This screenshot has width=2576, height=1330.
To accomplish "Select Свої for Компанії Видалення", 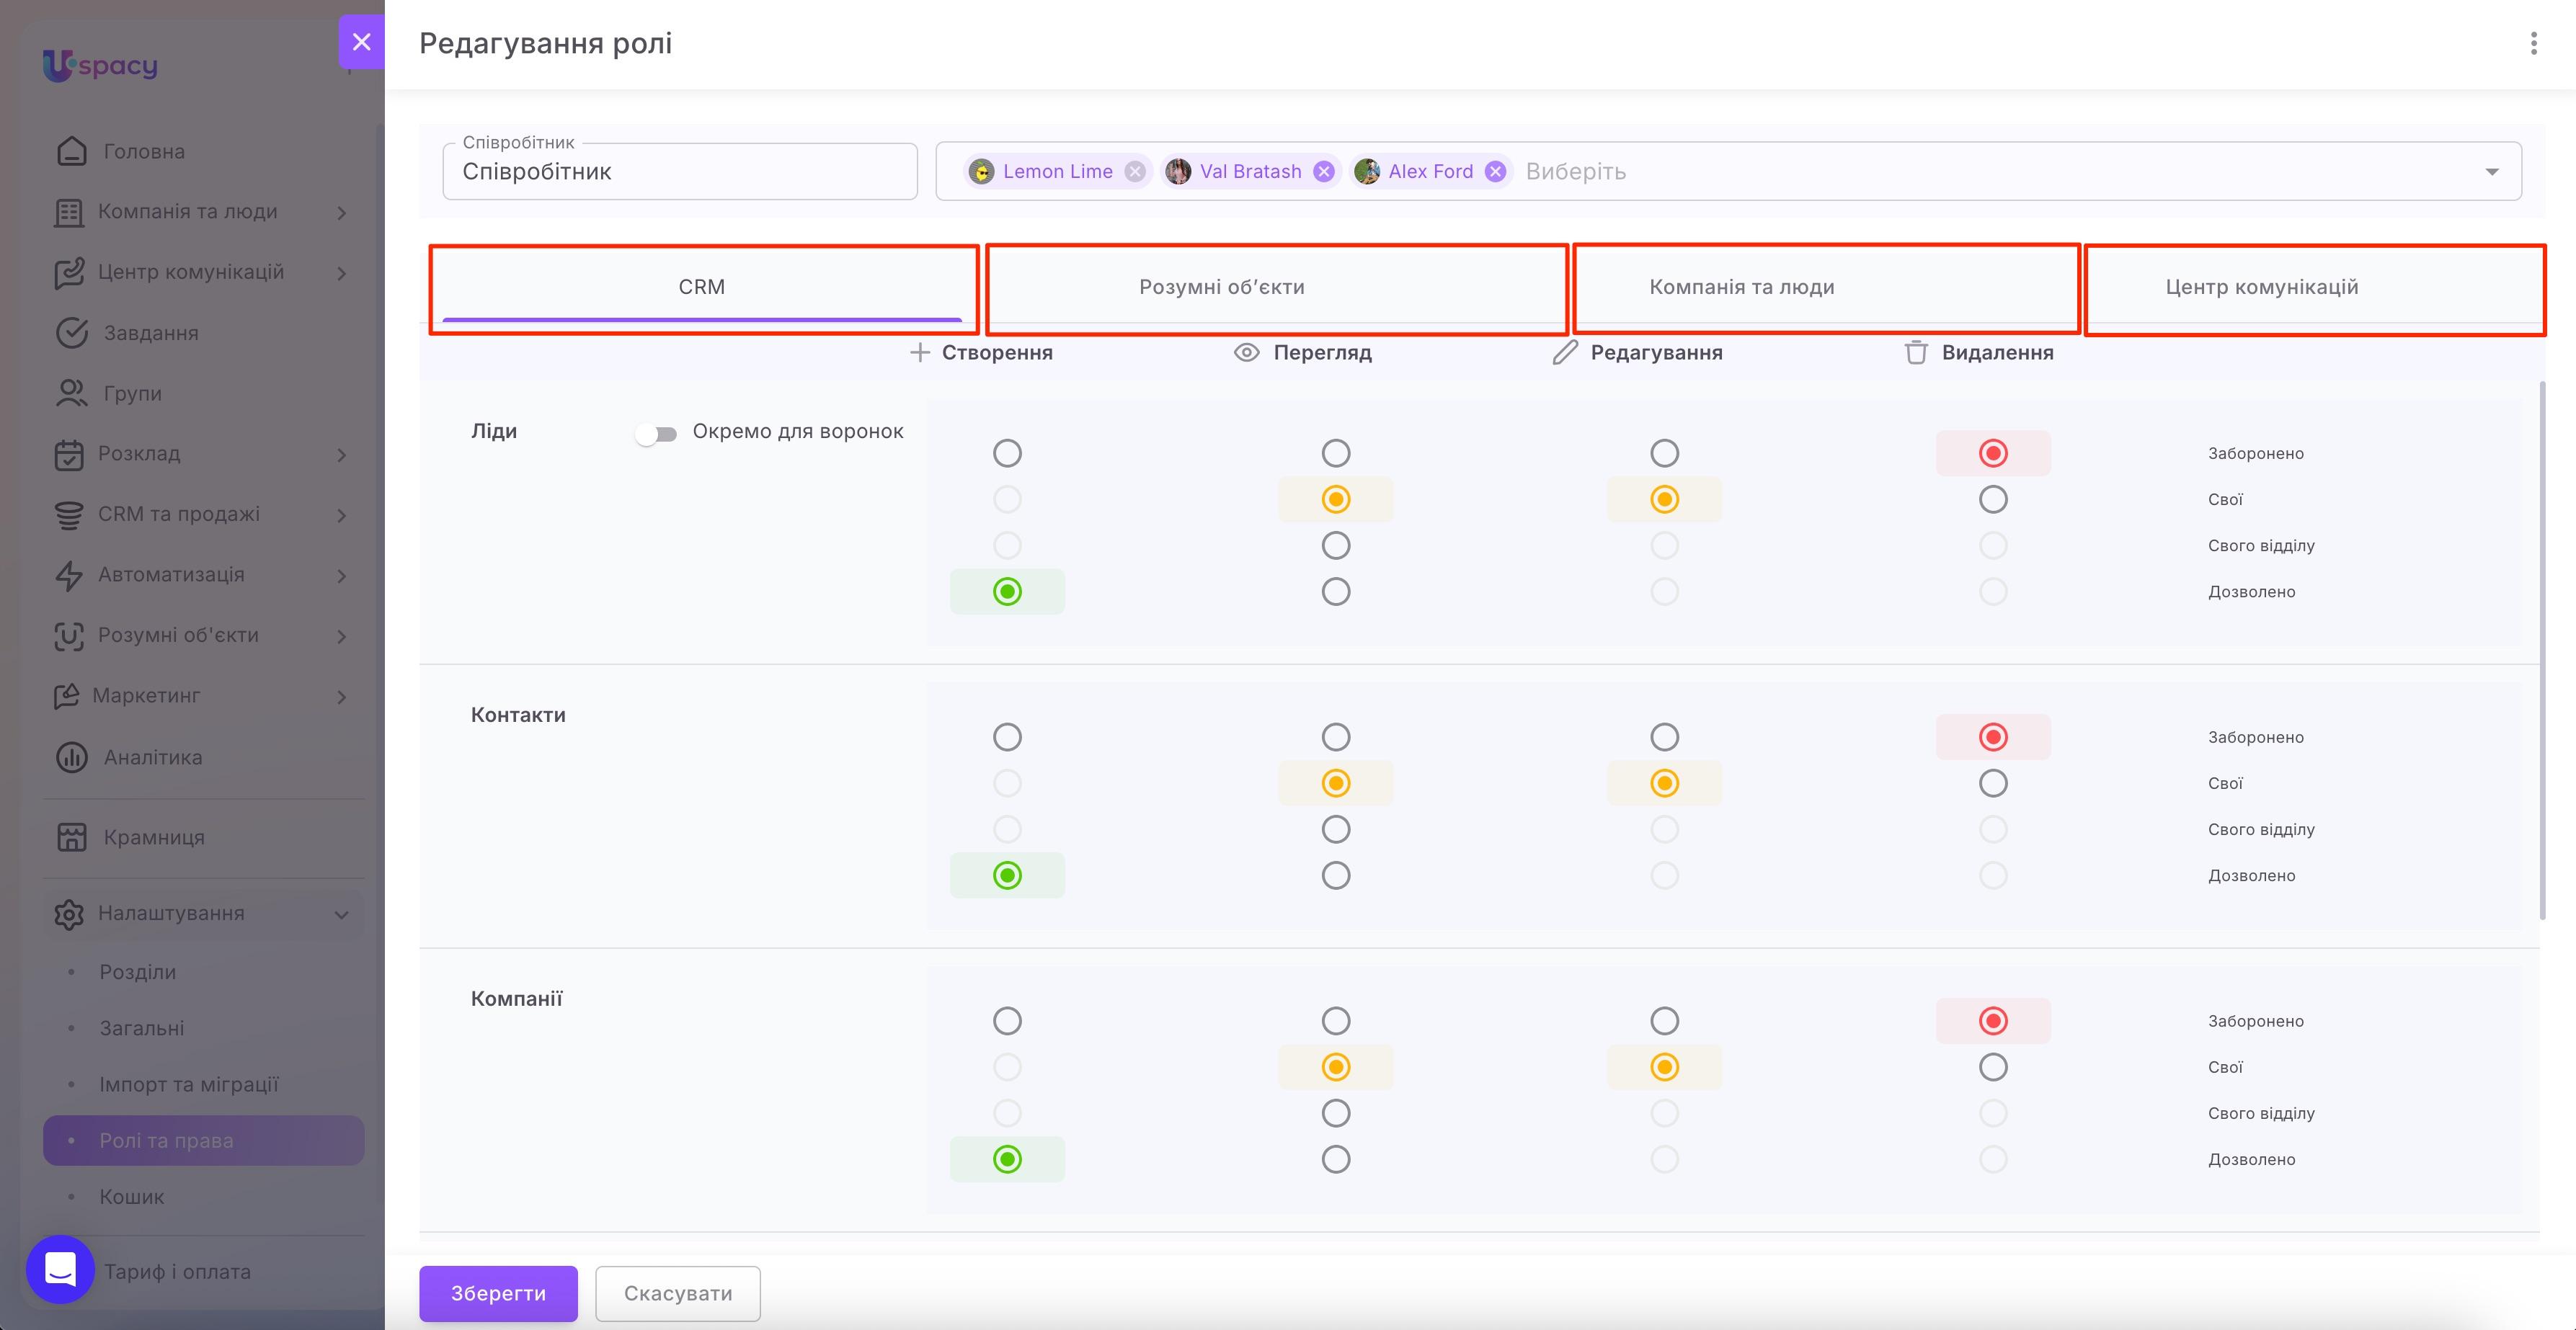I will [1993, 1067].
